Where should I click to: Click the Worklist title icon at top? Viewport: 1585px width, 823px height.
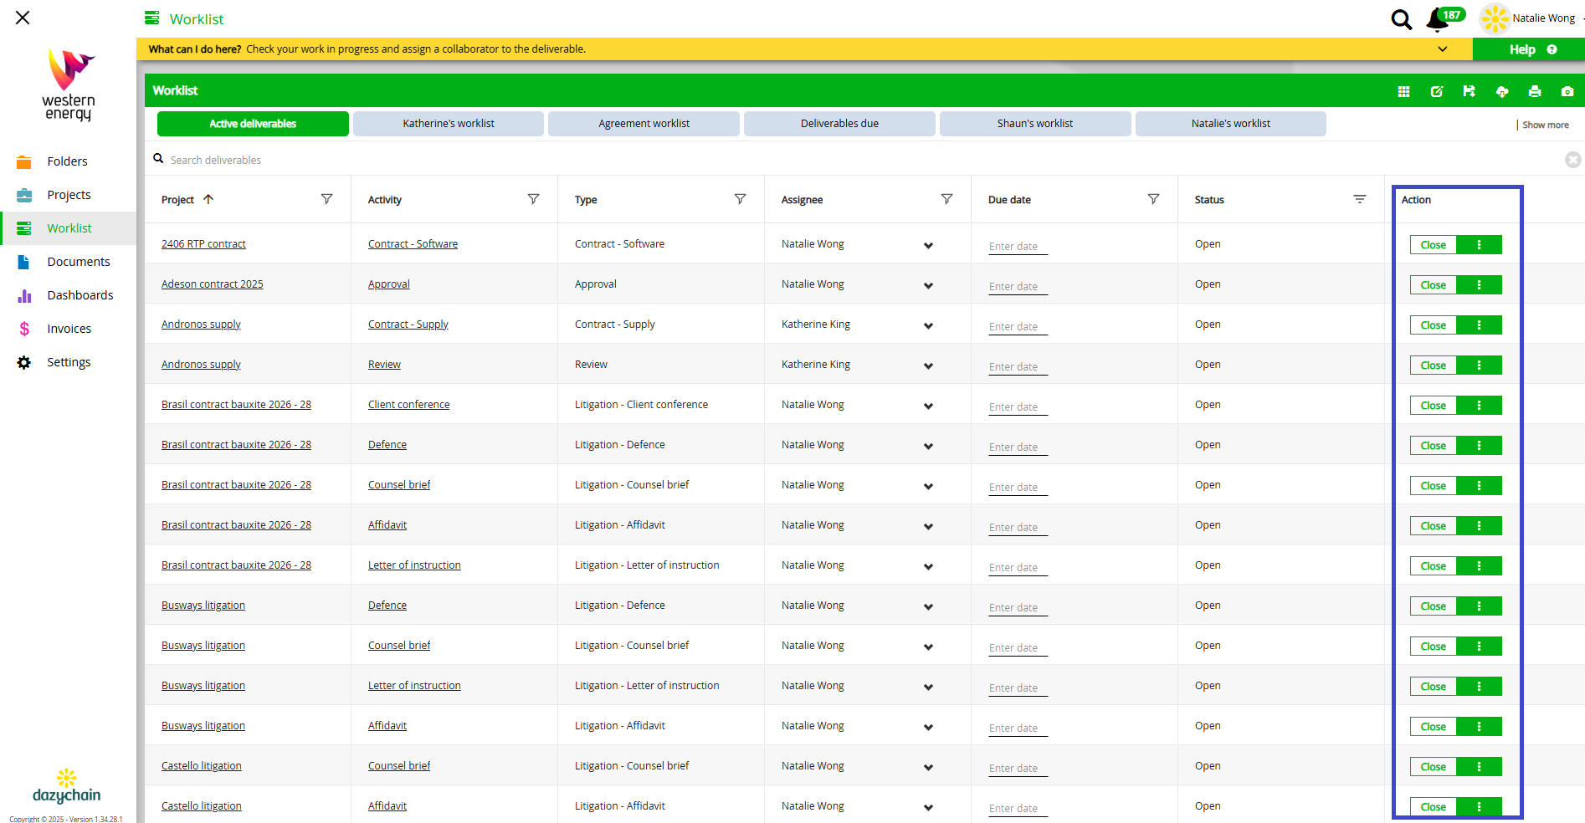click(x=151, y=18)
